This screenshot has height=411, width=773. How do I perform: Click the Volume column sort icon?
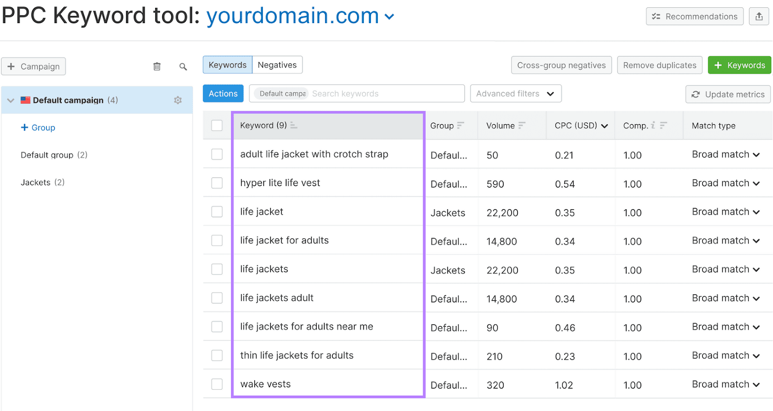(522, 126)
